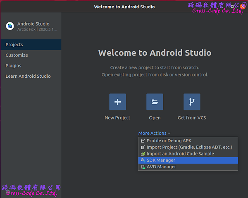This screenshot has width=248, height=198.
Task: Open the Learn Android Studio tab
Action: tap(31, 76)
